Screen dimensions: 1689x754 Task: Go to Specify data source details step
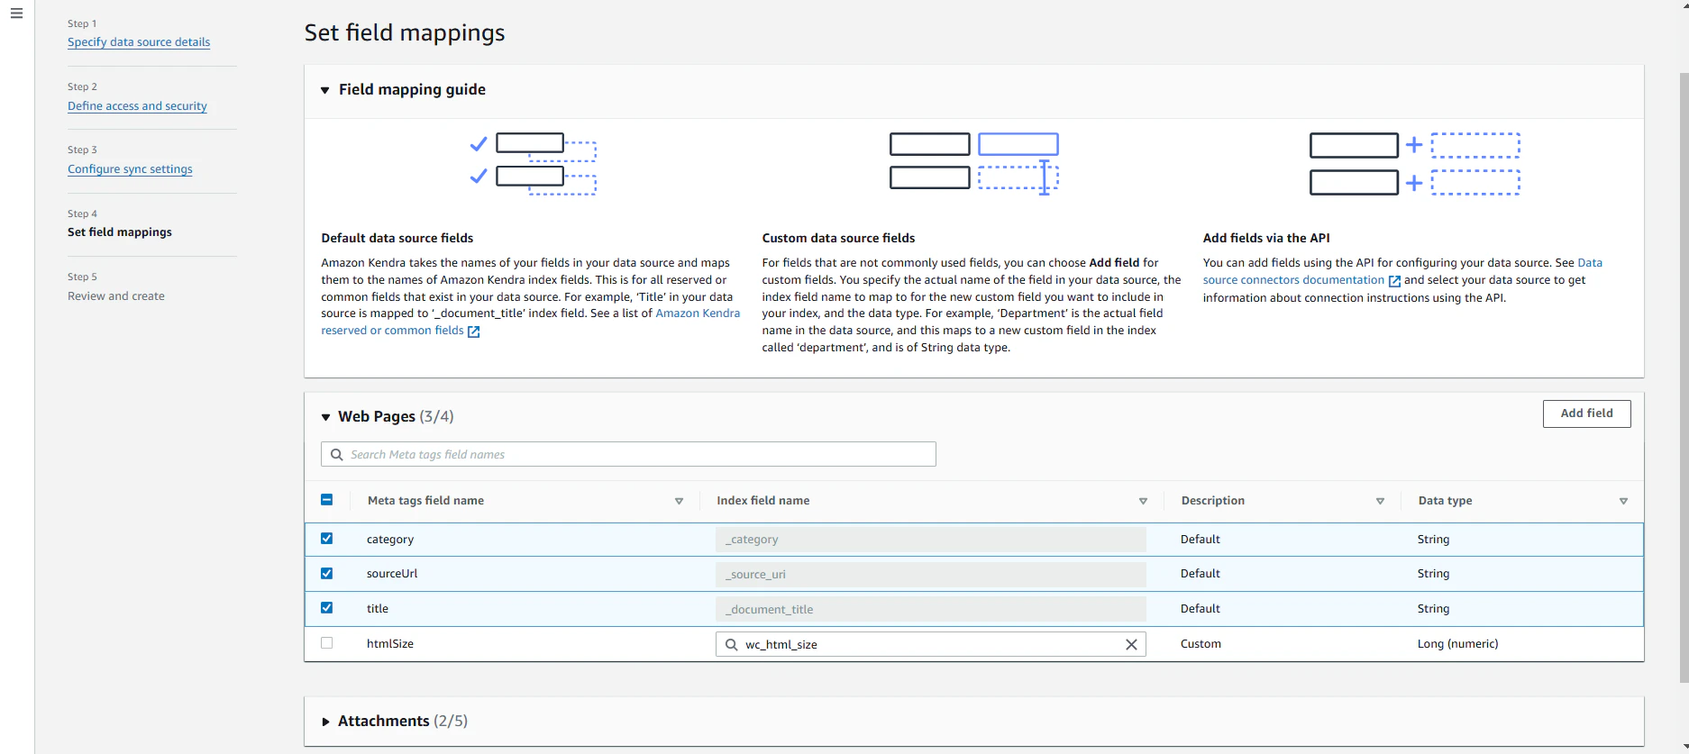(139, 42)
